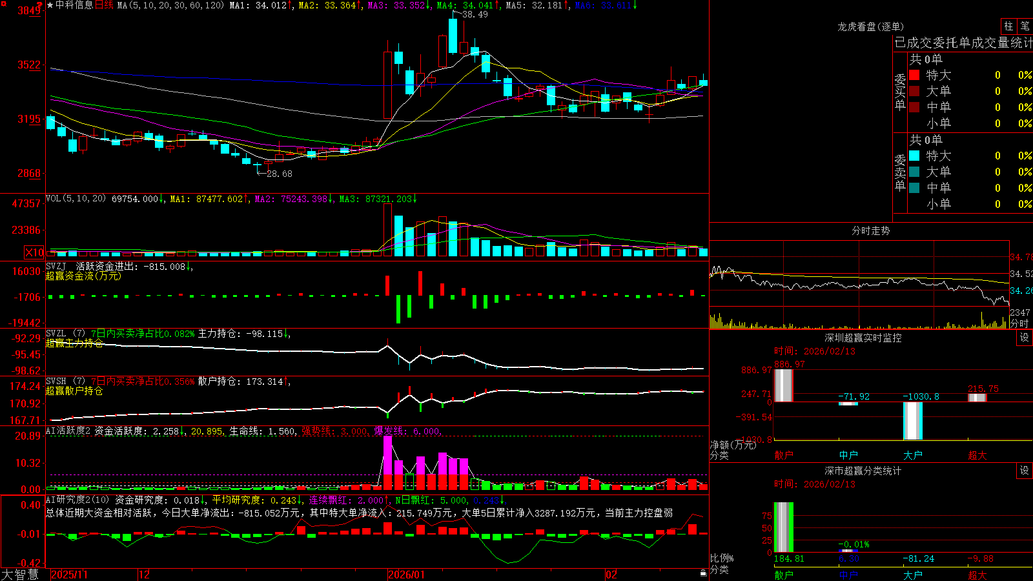
Task: Click the dark red 中单 buy swatch
Action: tap(914, 107)
